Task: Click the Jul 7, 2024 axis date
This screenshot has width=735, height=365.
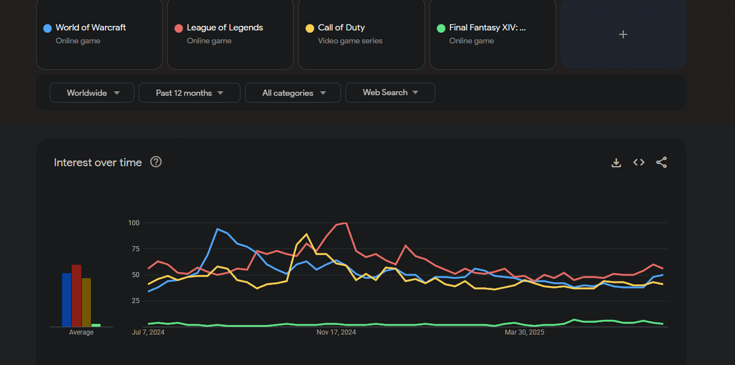Action: 148,332
